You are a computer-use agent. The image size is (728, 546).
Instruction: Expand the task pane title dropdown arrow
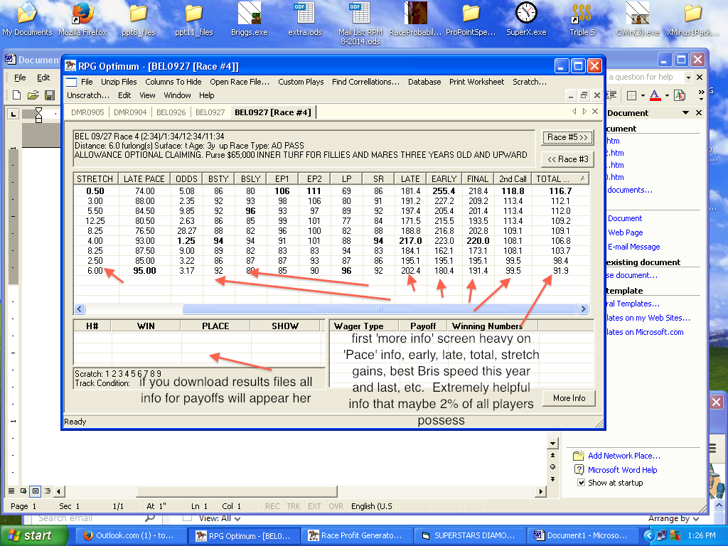(x=685, y=113)
